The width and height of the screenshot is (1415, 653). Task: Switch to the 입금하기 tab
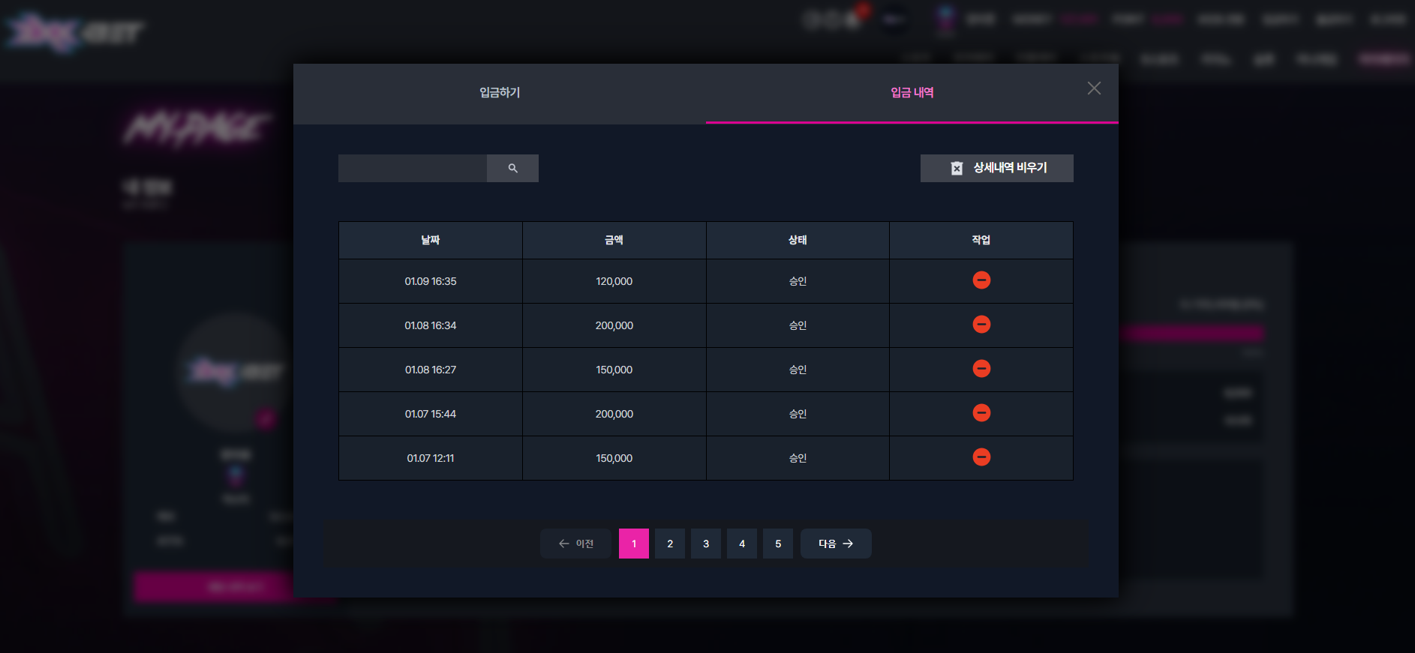pyautogui.click(x=500, y=93)
